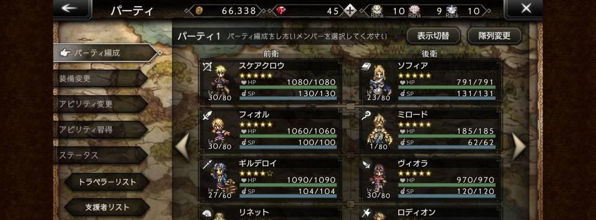Viewport: 596px width, 220px height.
Task: Open アビリティ習得 menu item
Action: coord(100,130)
